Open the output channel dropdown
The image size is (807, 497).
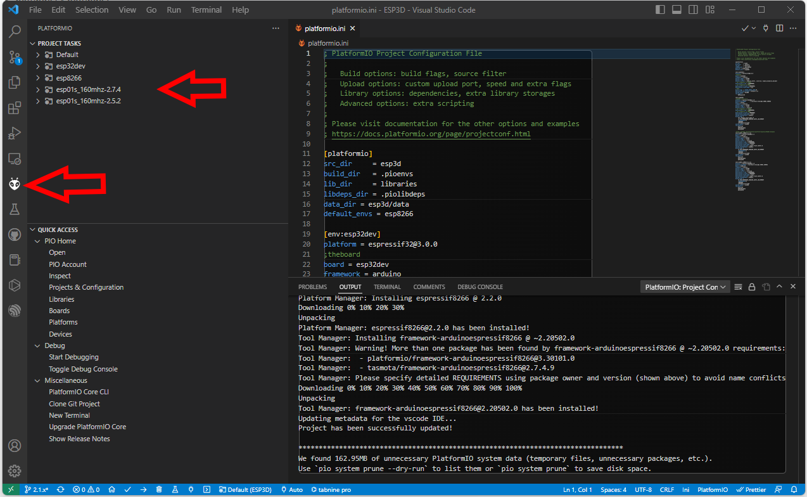(685, 287)
